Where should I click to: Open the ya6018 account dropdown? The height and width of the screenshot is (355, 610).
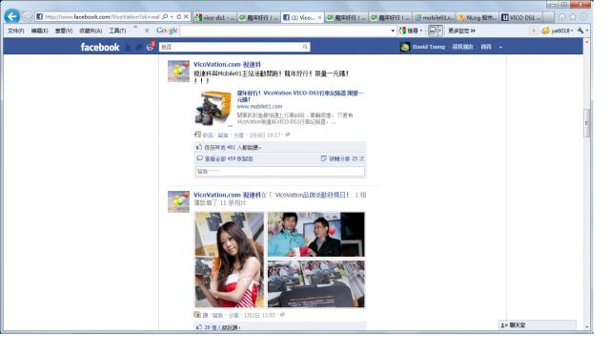coord(572,31)
